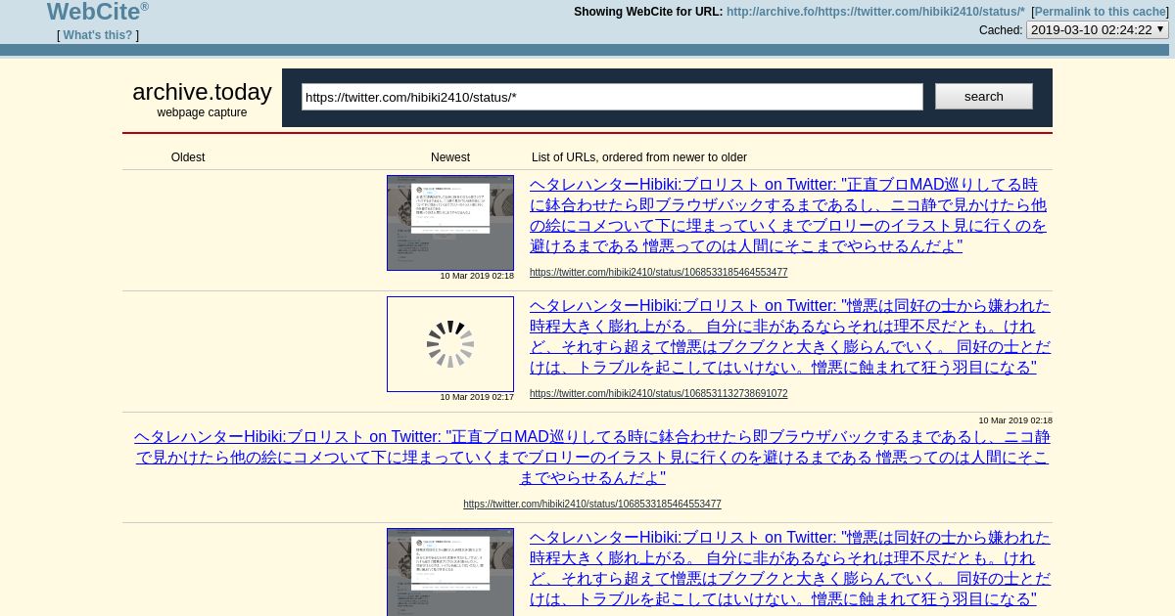Click the "webpage capture" subtitle
The width and height of the screenshot is (1175, 616).
point(202,112)
